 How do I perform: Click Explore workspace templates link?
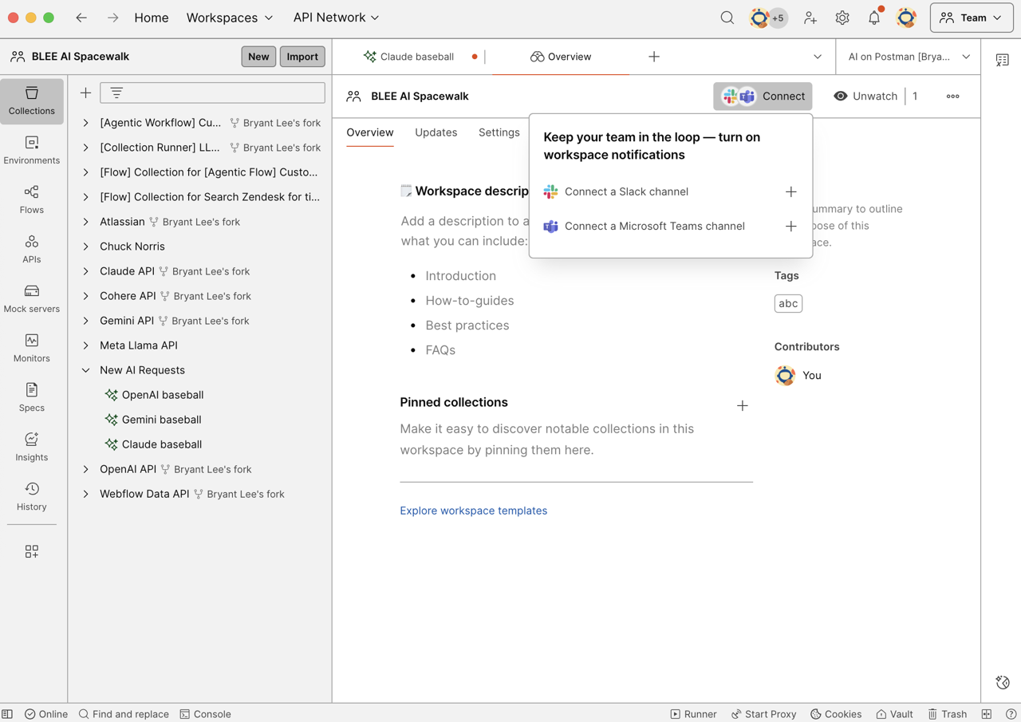(x=473, y=510)
